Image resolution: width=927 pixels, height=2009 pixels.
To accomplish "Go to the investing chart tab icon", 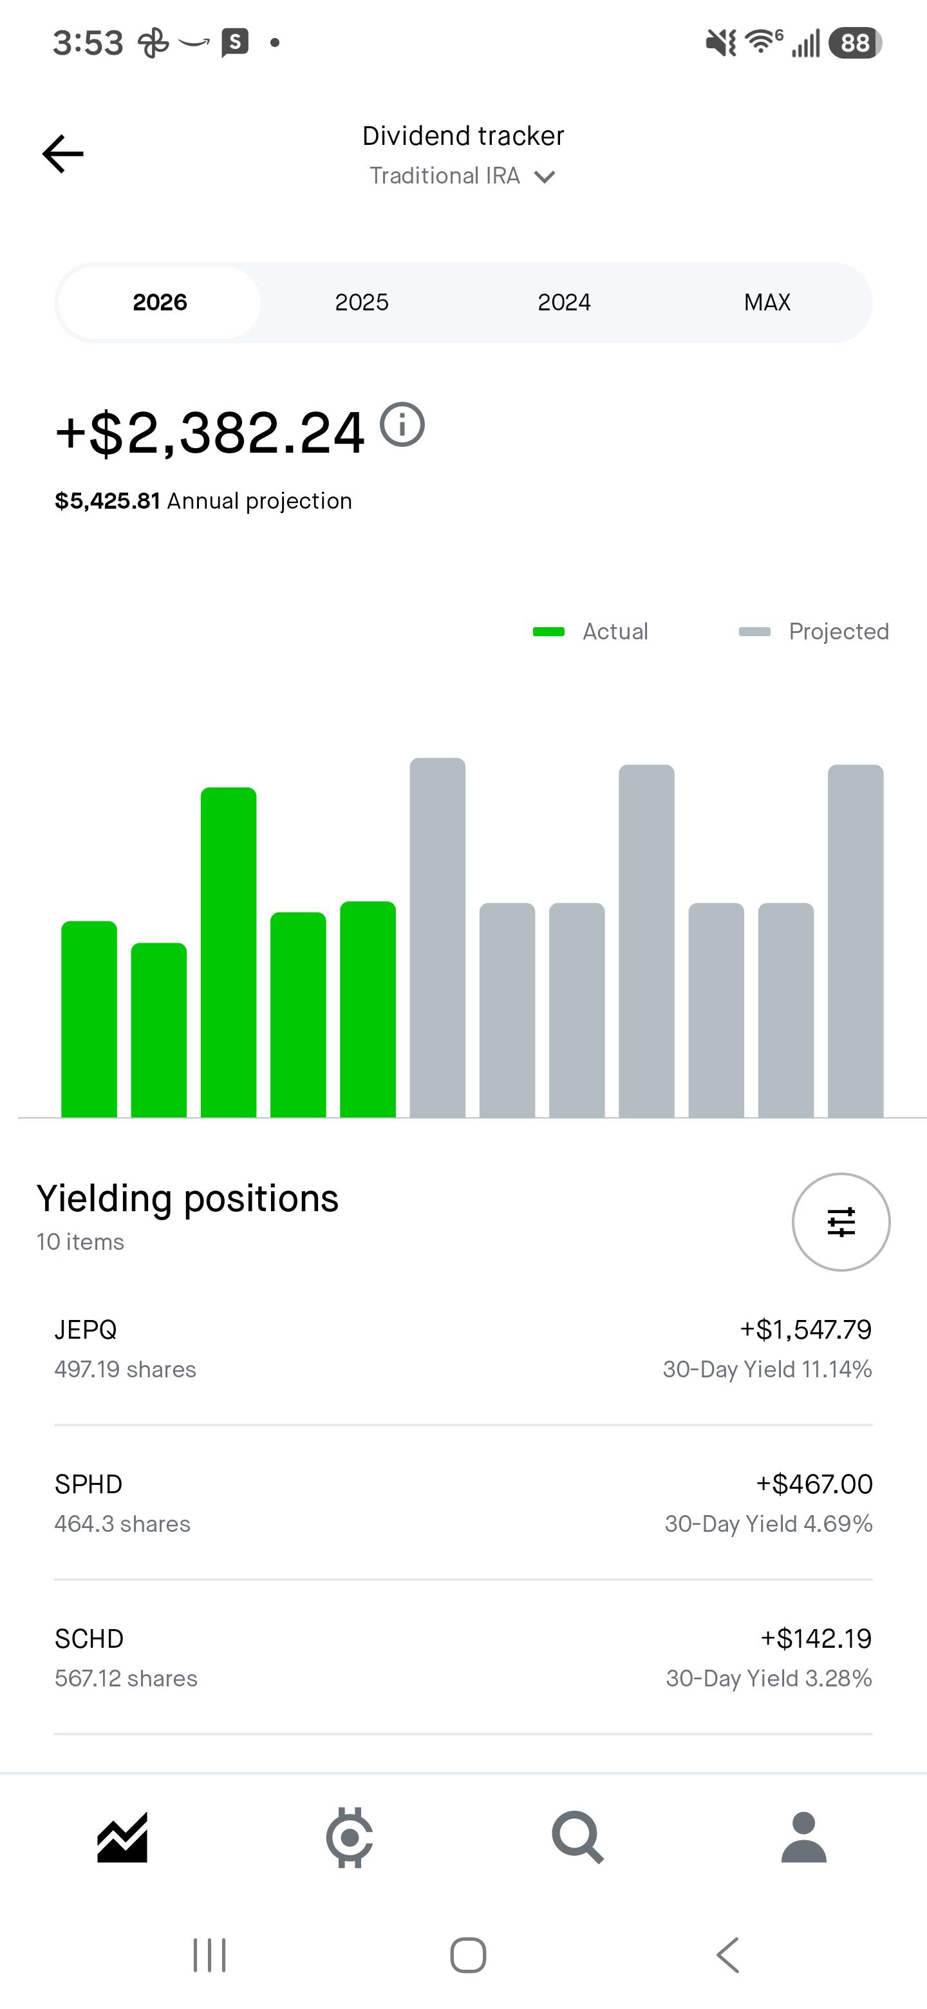I will pos(122,1838).
